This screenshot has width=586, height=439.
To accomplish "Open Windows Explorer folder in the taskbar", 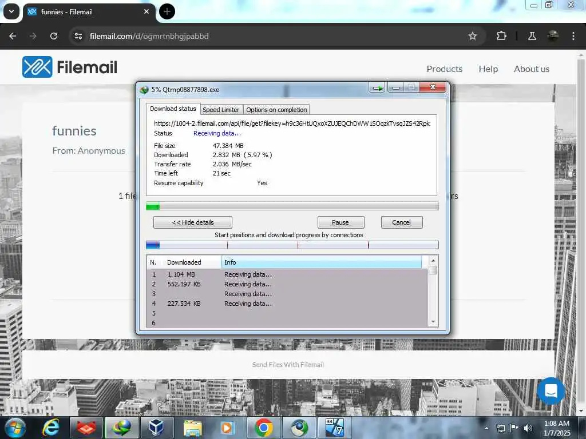I will tap(193, 428).
